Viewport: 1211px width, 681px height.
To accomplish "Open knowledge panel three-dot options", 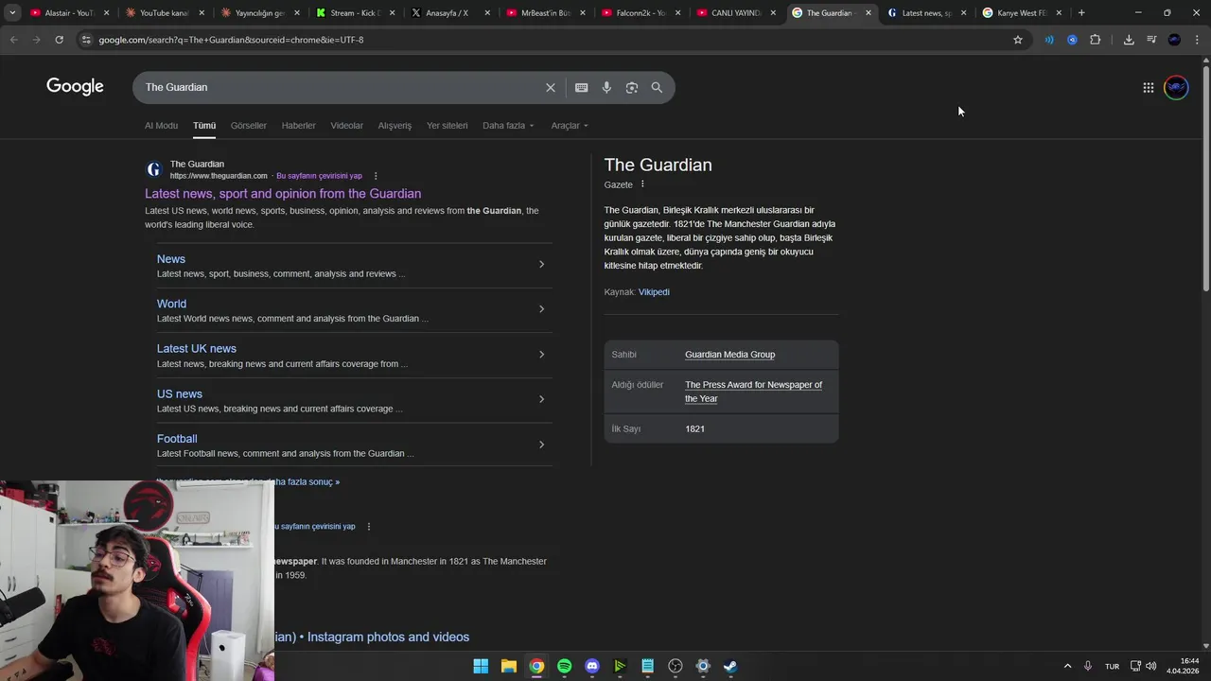I will coord(642,184).
